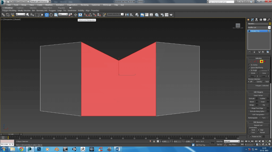This screenshot has height=152, width=272.
Task: Activate the Select and Rotate tool
Action: (51, 15)
